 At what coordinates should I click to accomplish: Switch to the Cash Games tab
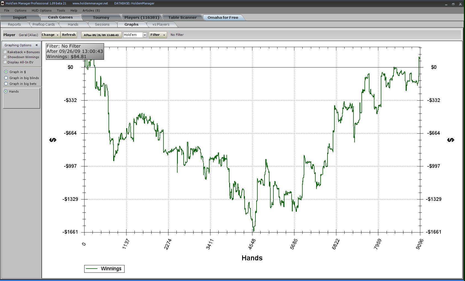coord(60,17)
